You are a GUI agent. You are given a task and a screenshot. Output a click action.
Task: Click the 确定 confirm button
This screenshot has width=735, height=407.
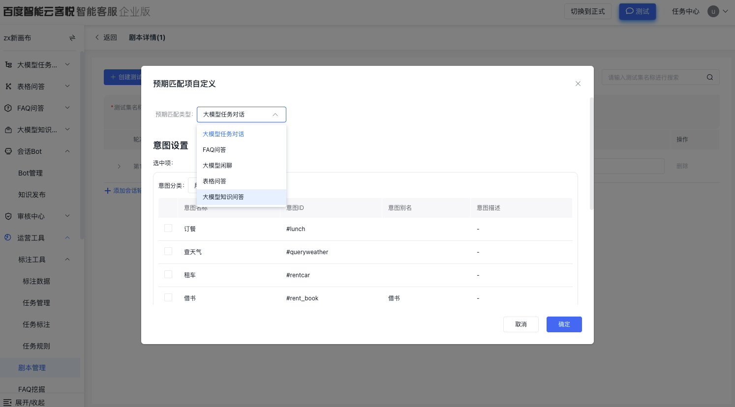(564, 324)
